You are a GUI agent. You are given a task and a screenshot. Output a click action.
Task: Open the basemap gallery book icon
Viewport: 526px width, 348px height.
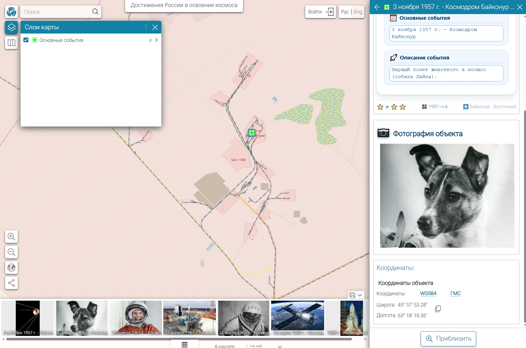11,43
